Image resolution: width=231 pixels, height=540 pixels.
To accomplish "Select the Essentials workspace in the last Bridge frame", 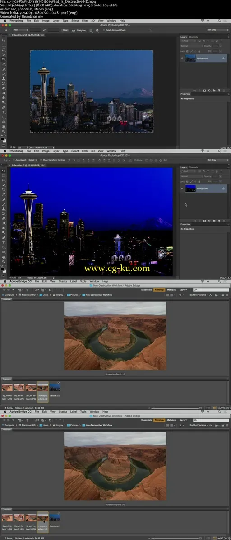I will pos(146,420).
